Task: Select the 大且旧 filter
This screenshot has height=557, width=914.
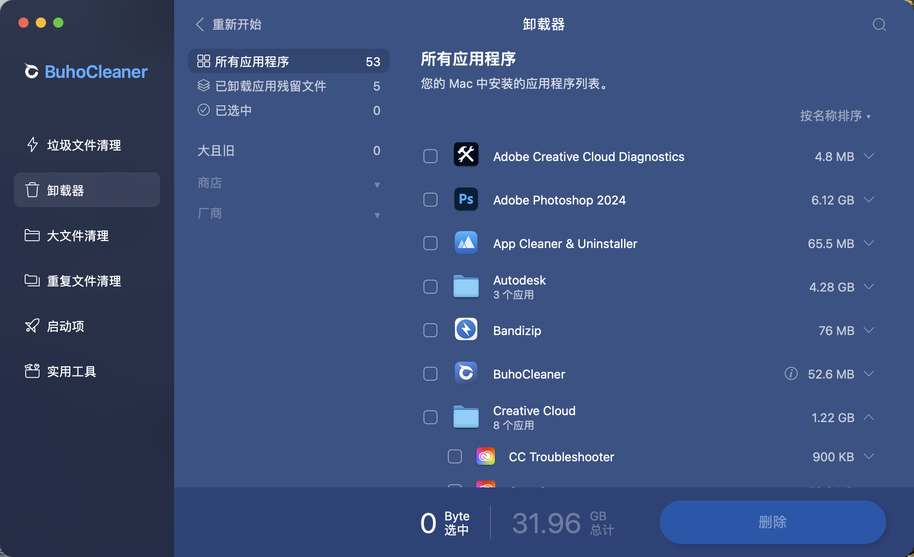Action: [289, 151]
